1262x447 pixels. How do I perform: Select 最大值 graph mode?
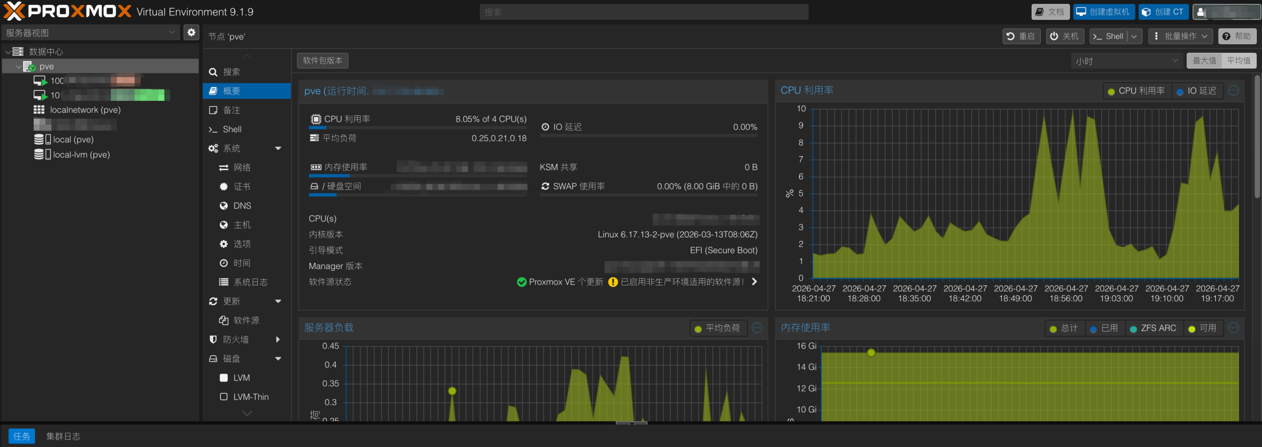pos(1204,61)
